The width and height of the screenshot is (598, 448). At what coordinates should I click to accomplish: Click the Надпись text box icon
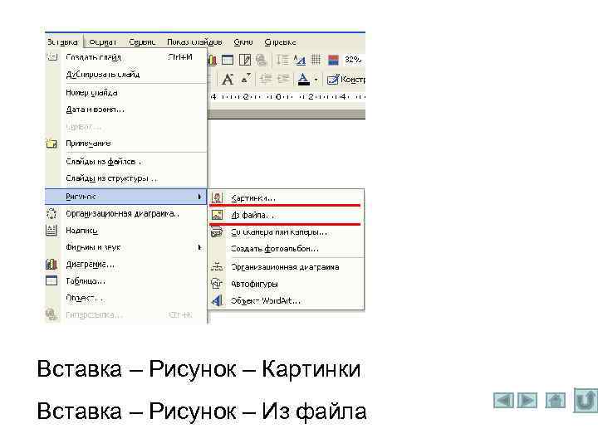[x=51, y=230]
